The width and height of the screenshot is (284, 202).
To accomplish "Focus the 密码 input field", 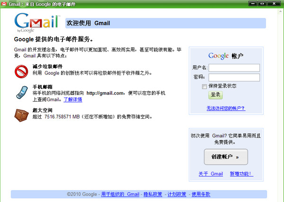I will pos(234,78).
